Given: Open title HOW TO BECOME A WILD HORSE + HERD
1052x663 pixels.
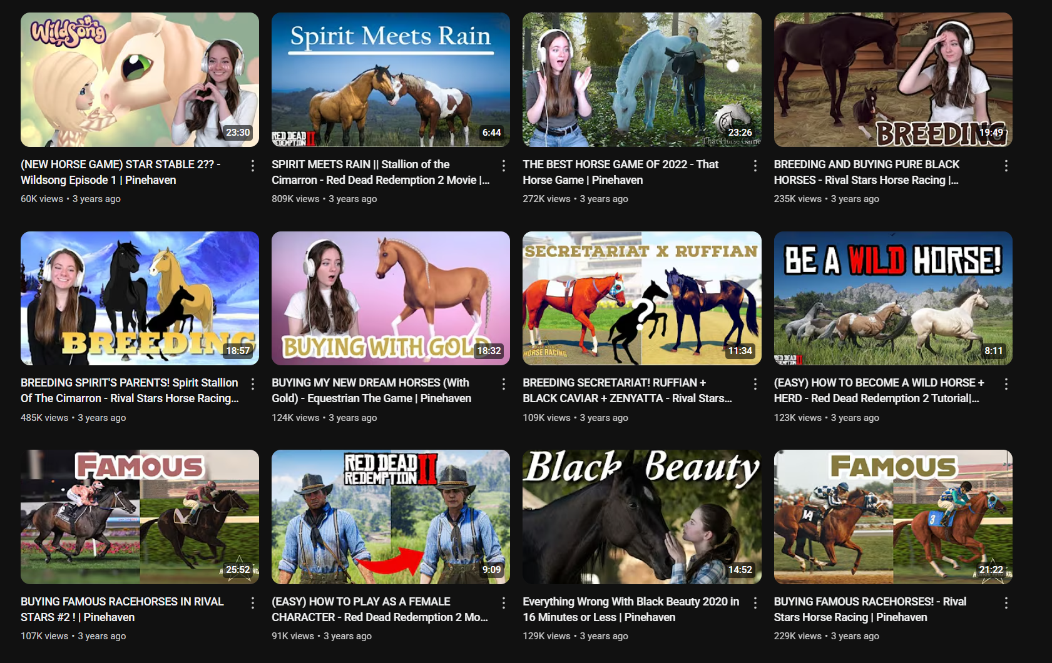Looking at the screenshot, I should [879, 390].
